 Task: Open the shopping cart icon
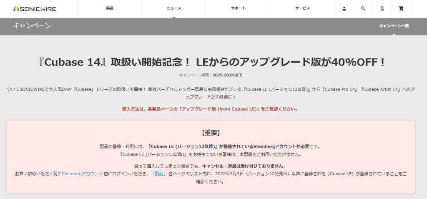401,9
